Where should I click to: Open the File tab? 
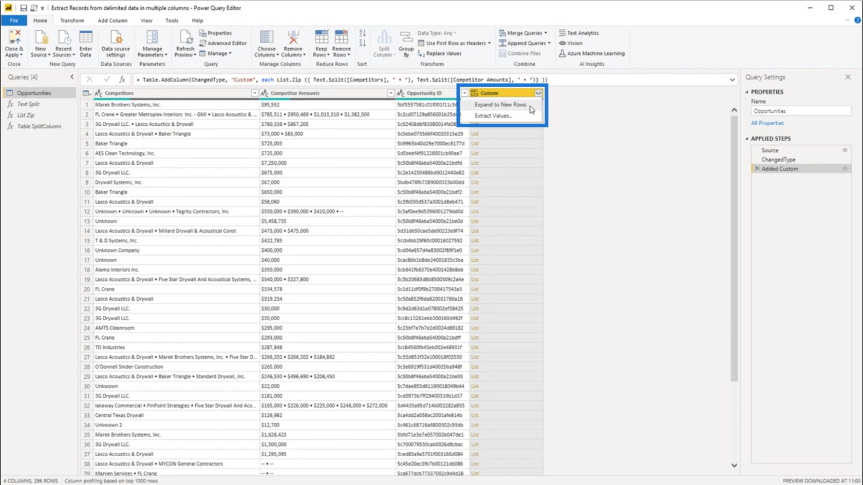click(14, 21)
